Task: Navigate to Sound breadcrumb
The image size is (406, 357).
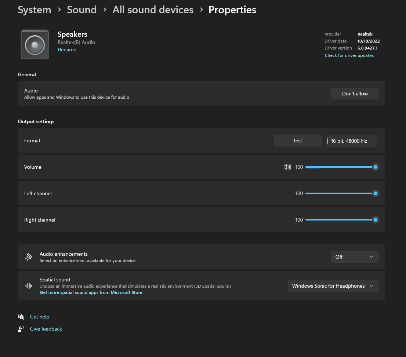Action: coord(81,10)
